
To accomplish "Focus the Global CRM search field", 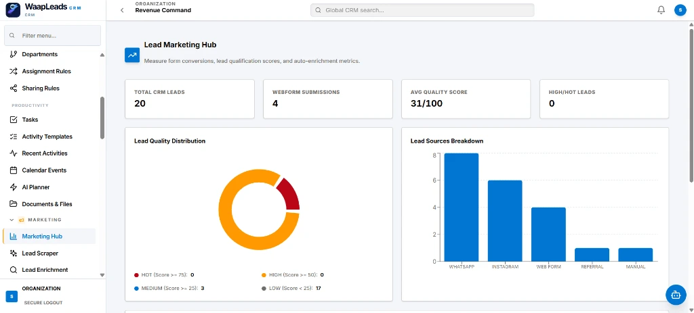I will click(x=422, y=10).
